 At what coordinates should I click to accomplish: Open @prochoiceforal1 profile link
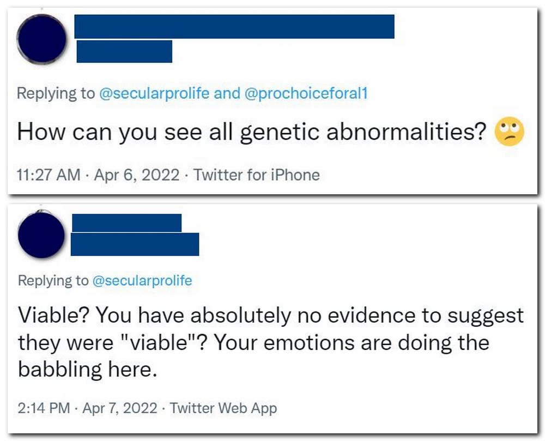point(306,93)
